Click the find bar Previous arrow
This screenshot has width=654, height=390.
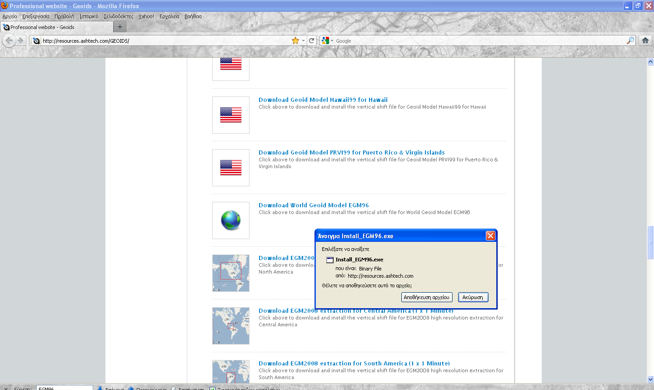(131, 388)
